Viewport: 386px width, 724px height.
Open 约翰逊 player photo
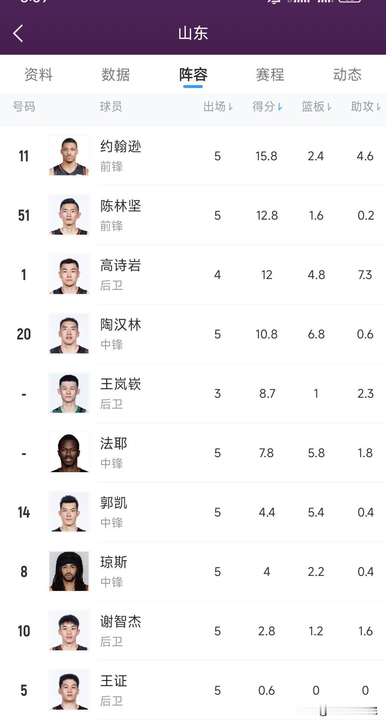69,155
